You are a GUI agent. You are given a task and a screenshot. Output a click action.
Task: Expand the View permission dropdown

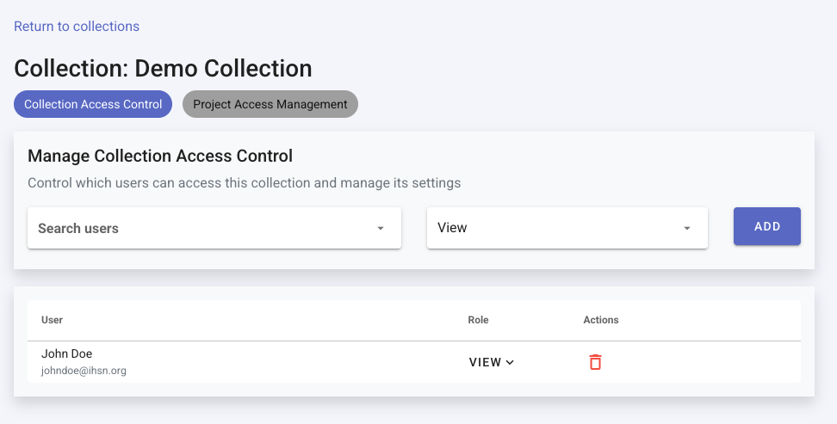coord(567,229)
